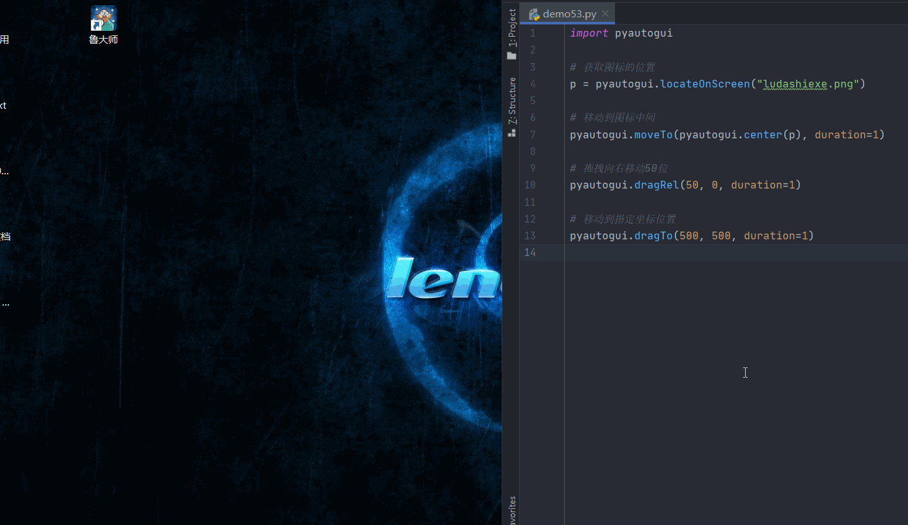
Task: Click 'duration=1' on the moveTo line
Action: click(x=847, y=134)
